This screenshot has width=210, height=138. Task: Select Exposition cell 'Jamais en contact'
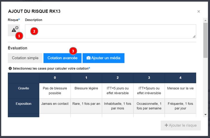pos(55,106)
